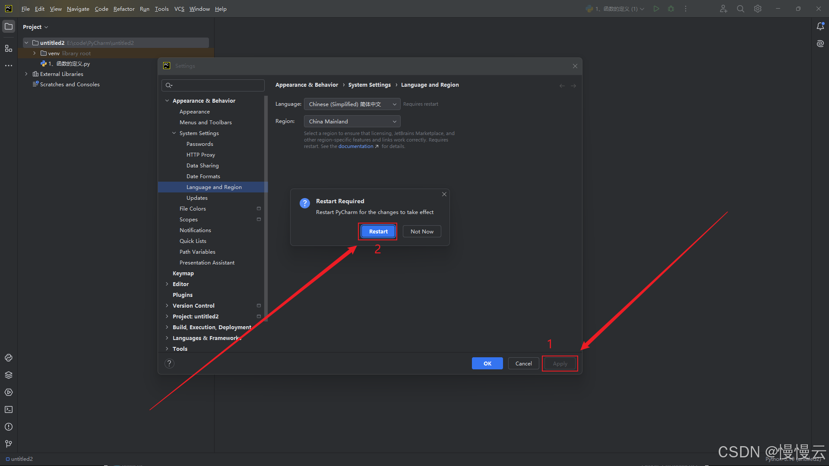The height and width of the screenshot is (466, 829).
Task: Select Date Formats in settings tree
Action: [203, 176]
